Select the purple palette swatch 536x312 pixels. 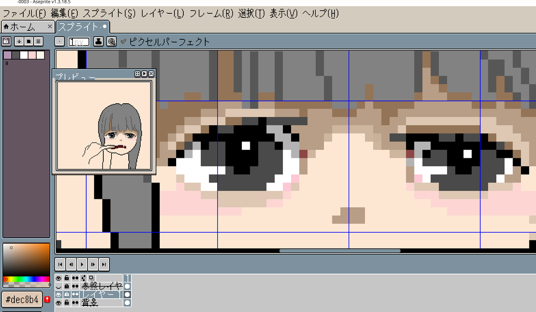tap(8, 55)
